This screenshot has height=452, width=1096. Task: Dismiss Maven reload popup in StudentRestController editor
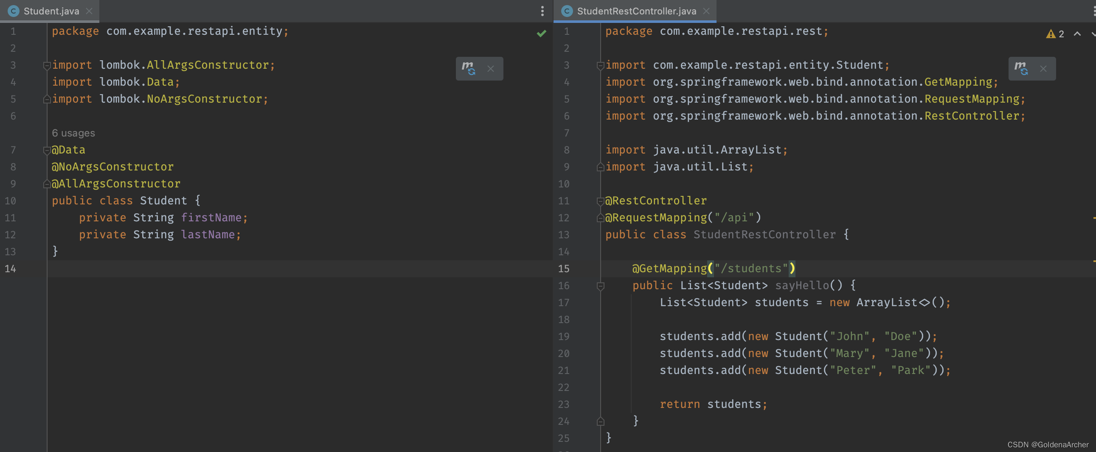tap(1043, 69)
